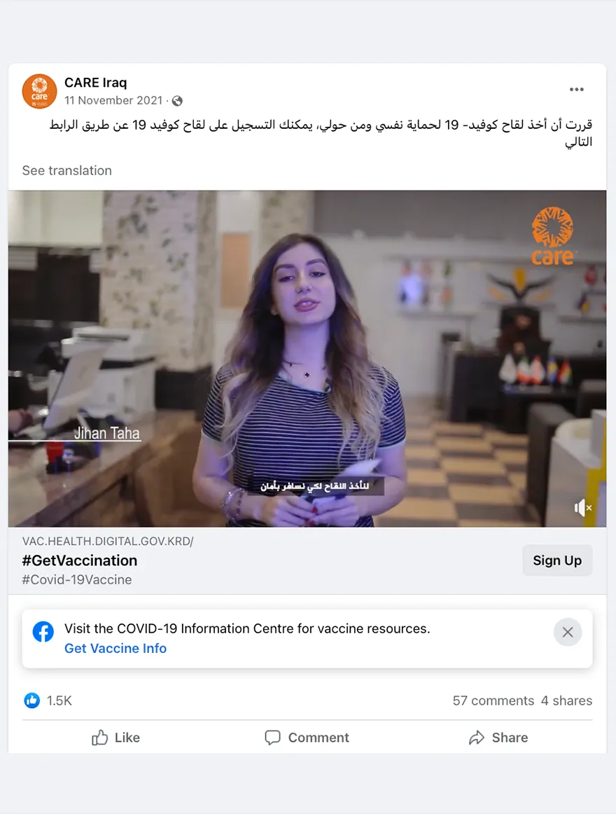Image resolution: width=616 pixels, height=814 pixels.
Task: View the 4 shares
Action: [x=566, y=701]
